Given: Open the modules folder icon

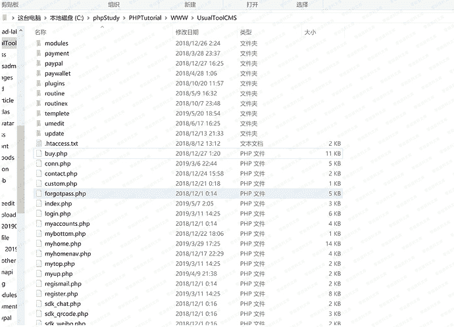Looking at the screenshot, I should click(x=38, y=43).
